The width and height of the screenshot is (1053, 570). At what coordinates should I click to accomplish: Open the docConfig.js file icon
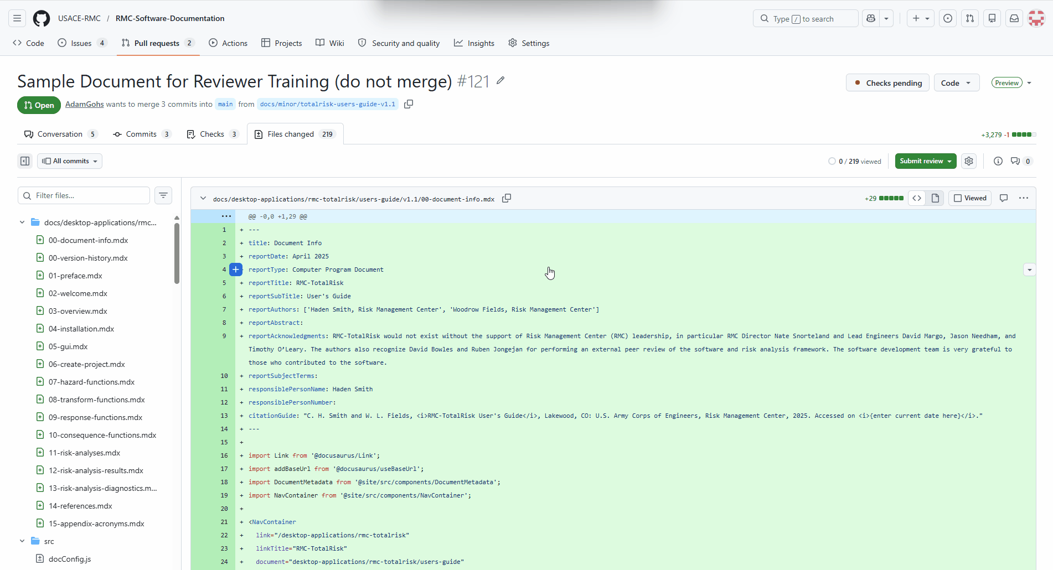click(40, 558)
